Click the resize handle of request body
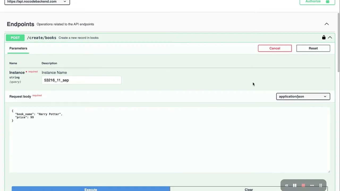 [329, 171]
